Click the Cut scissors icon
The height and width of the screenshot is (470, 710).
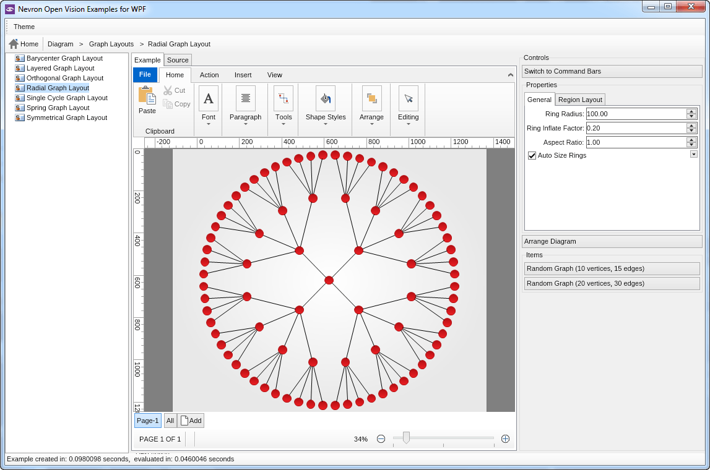168,90
